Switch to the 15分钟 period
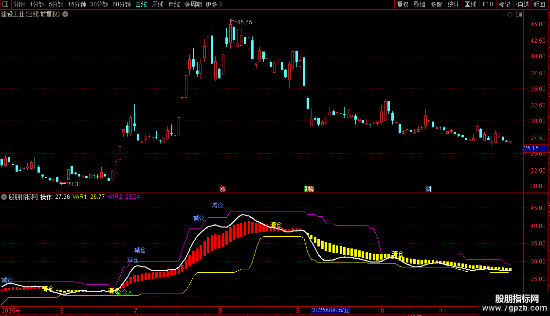 pos(77,4)
